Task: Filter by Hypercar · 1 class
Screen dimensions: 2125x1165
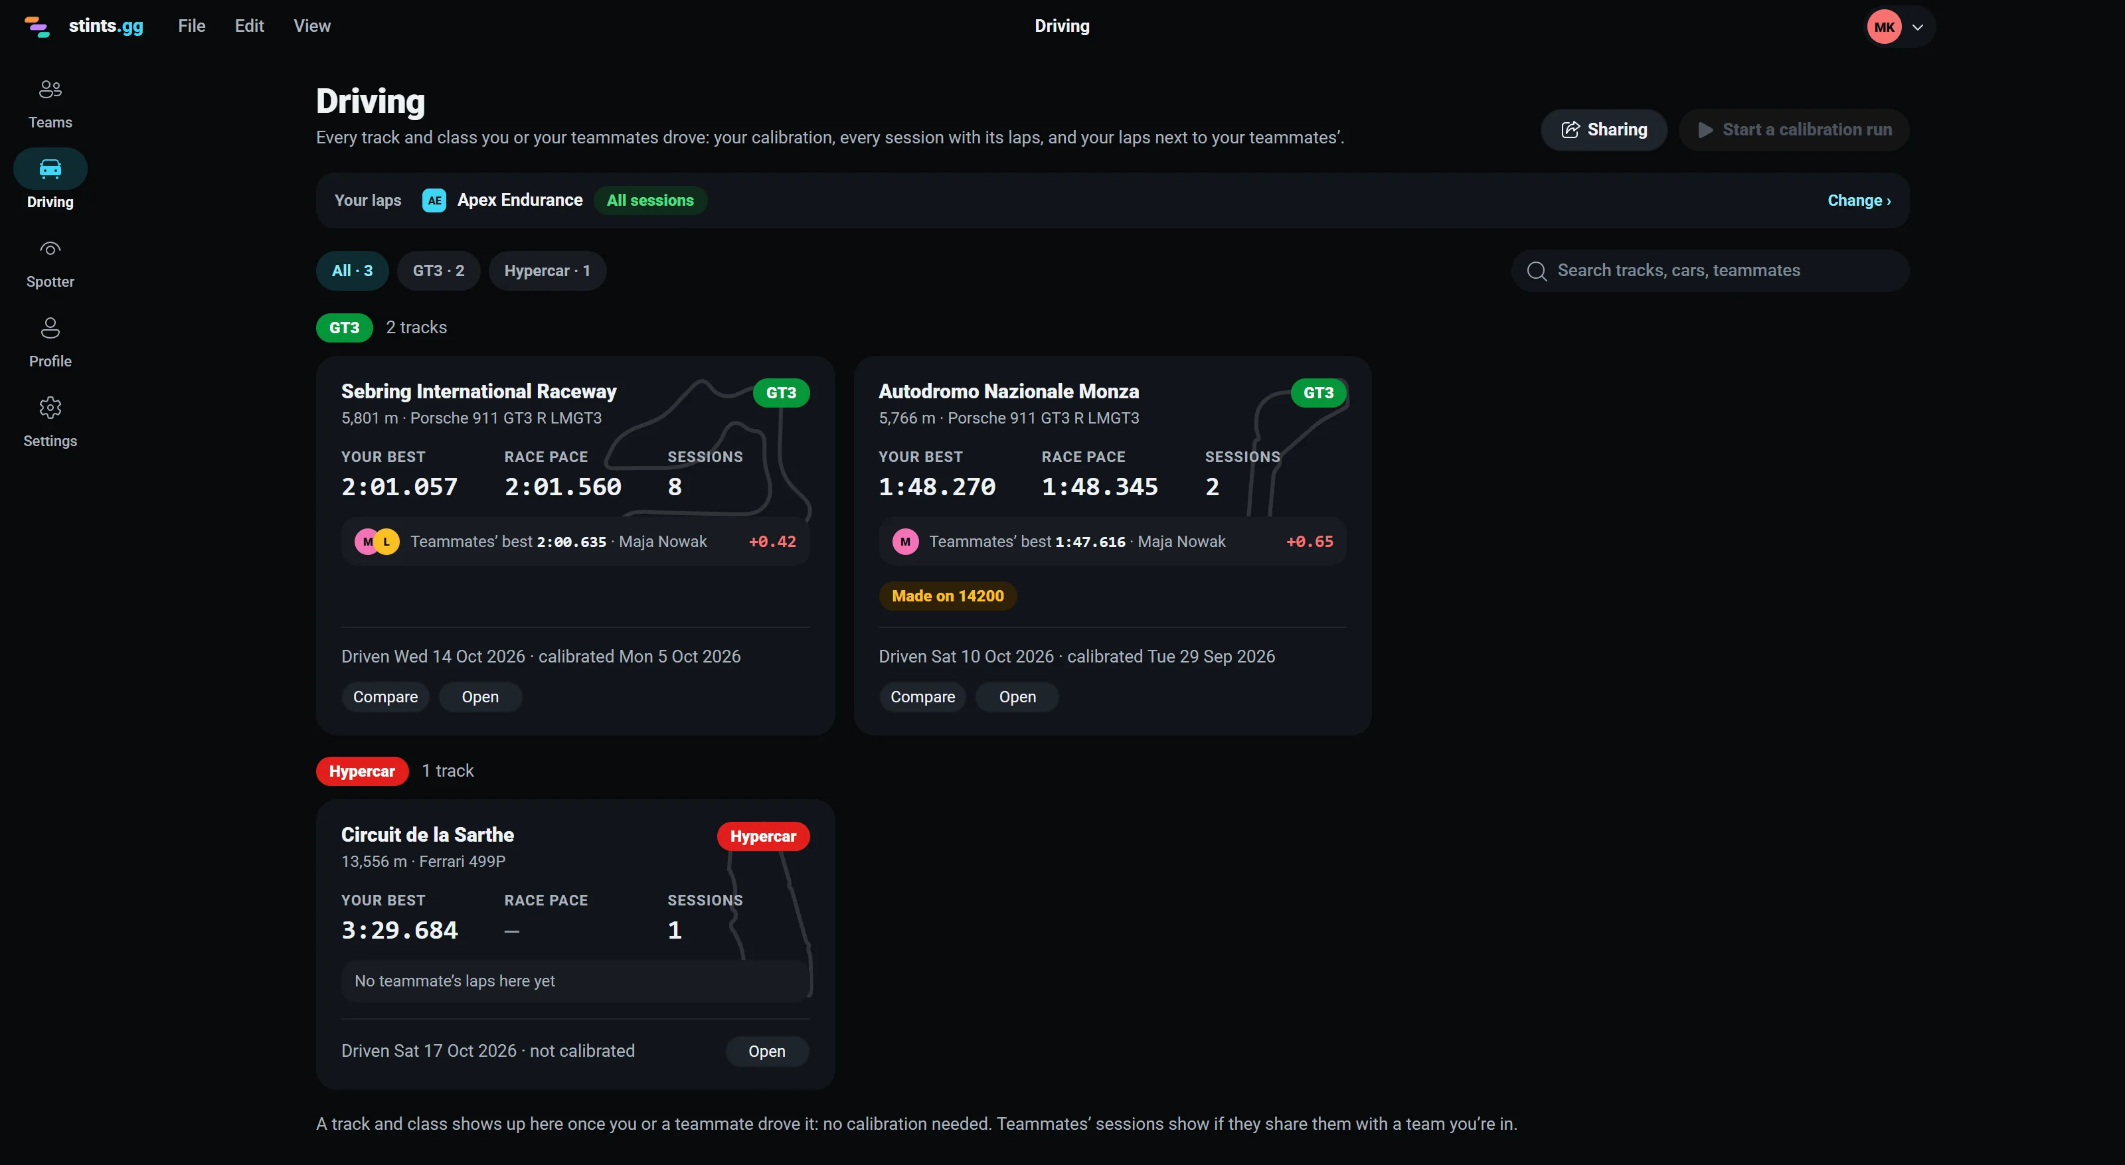Action: [547, 270]
